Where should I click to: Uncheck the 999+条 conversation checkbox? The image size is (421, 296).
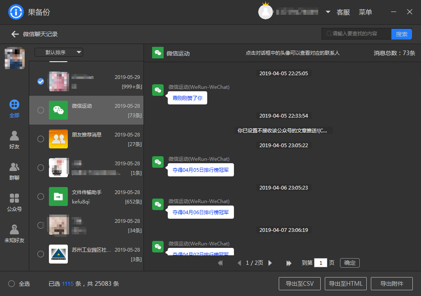point(41,81)
